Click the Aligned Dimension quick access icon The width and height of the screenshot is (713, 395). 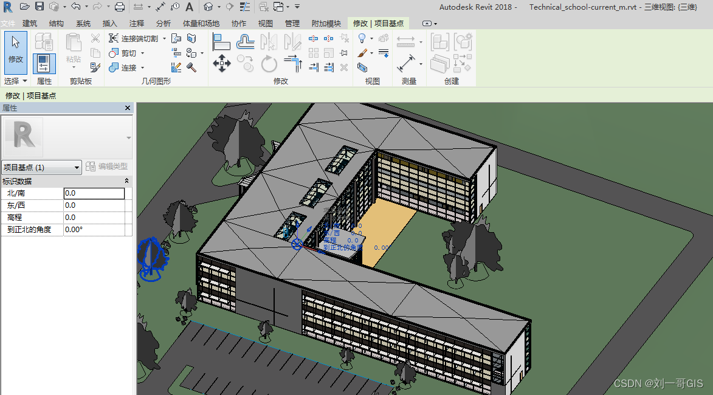160,6
